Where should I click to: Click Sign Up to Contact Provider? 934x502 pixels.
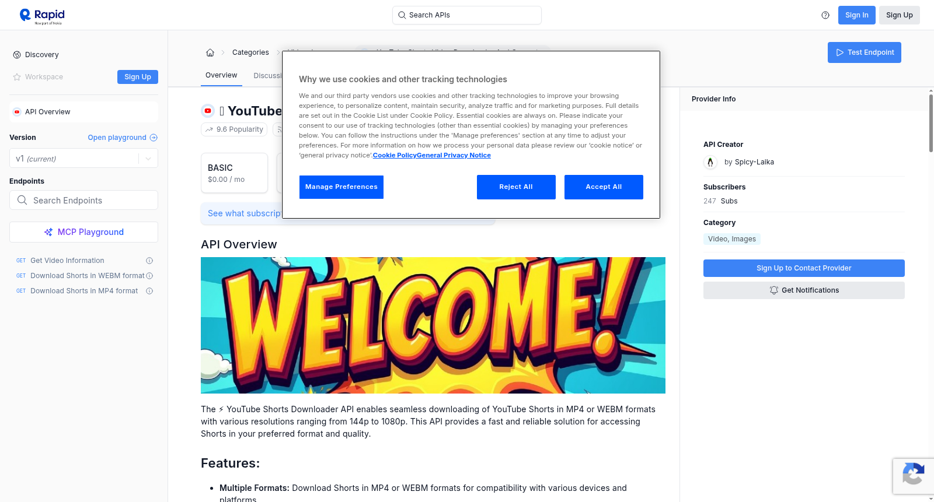pos(804,268)
